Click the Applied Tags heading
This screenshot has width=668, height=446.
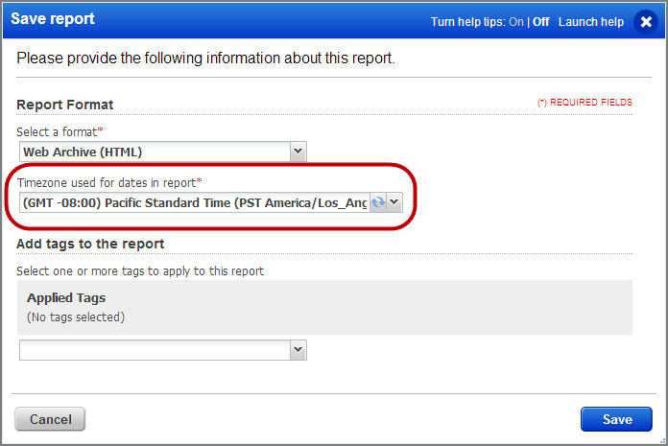pos(66,298)
